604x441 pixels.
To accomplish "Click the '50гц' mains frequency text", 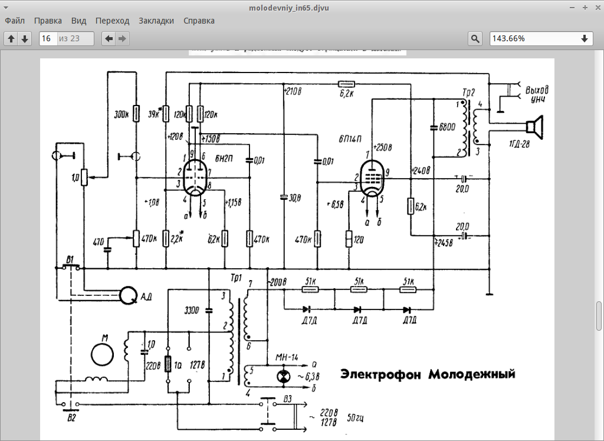I will (355, 417).
